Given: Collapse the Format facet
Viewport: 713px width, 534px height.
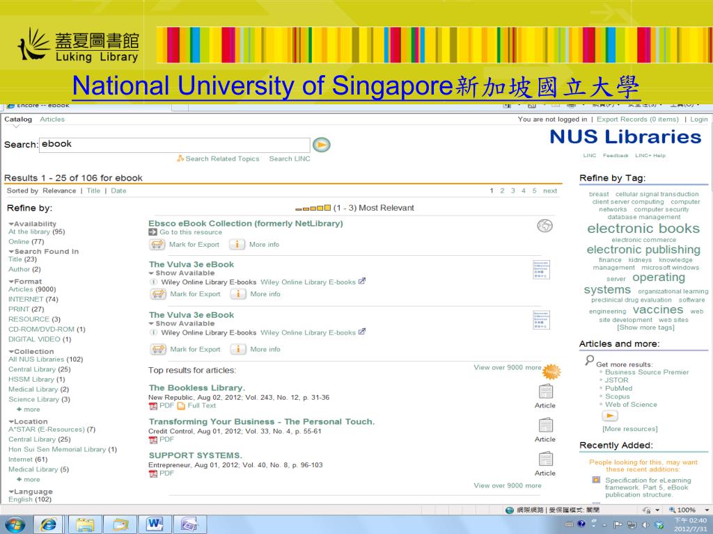Looking at the screenshot, I should 11,282.
